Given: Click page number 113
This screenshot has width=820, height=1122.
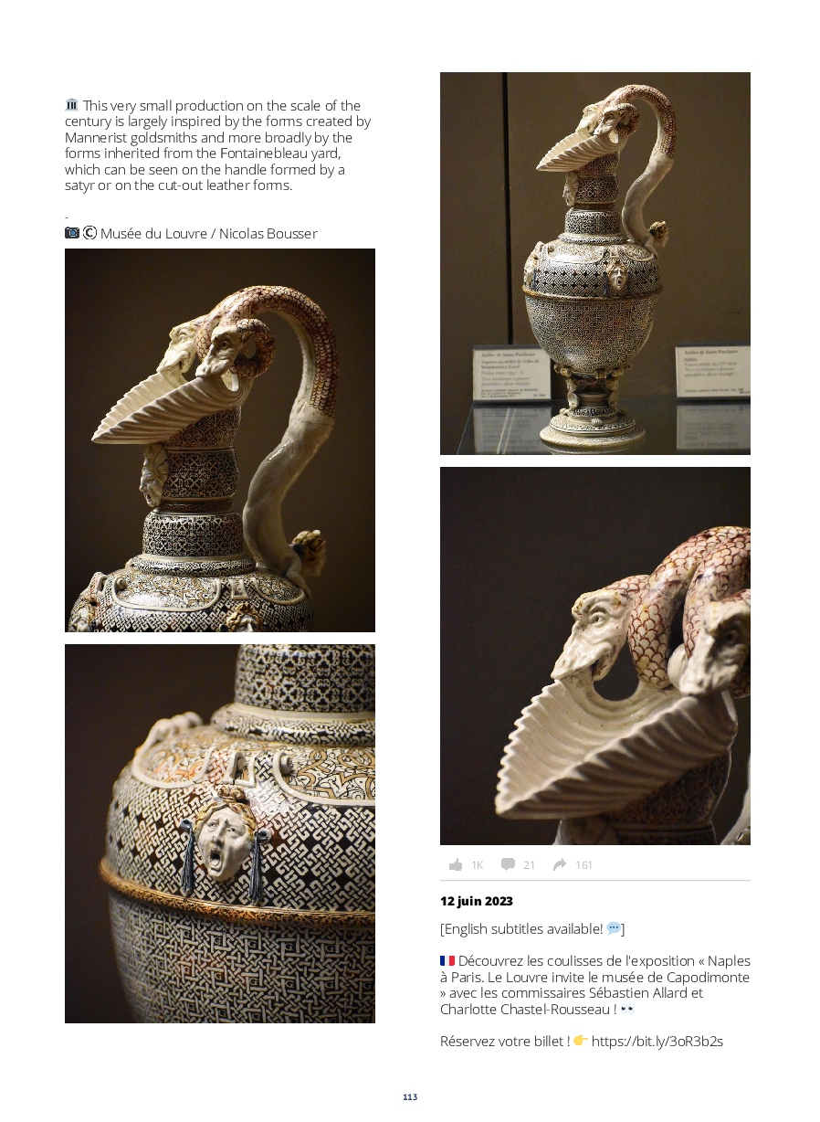Looking at the screenshot, I should click(x=410, y=1096).
